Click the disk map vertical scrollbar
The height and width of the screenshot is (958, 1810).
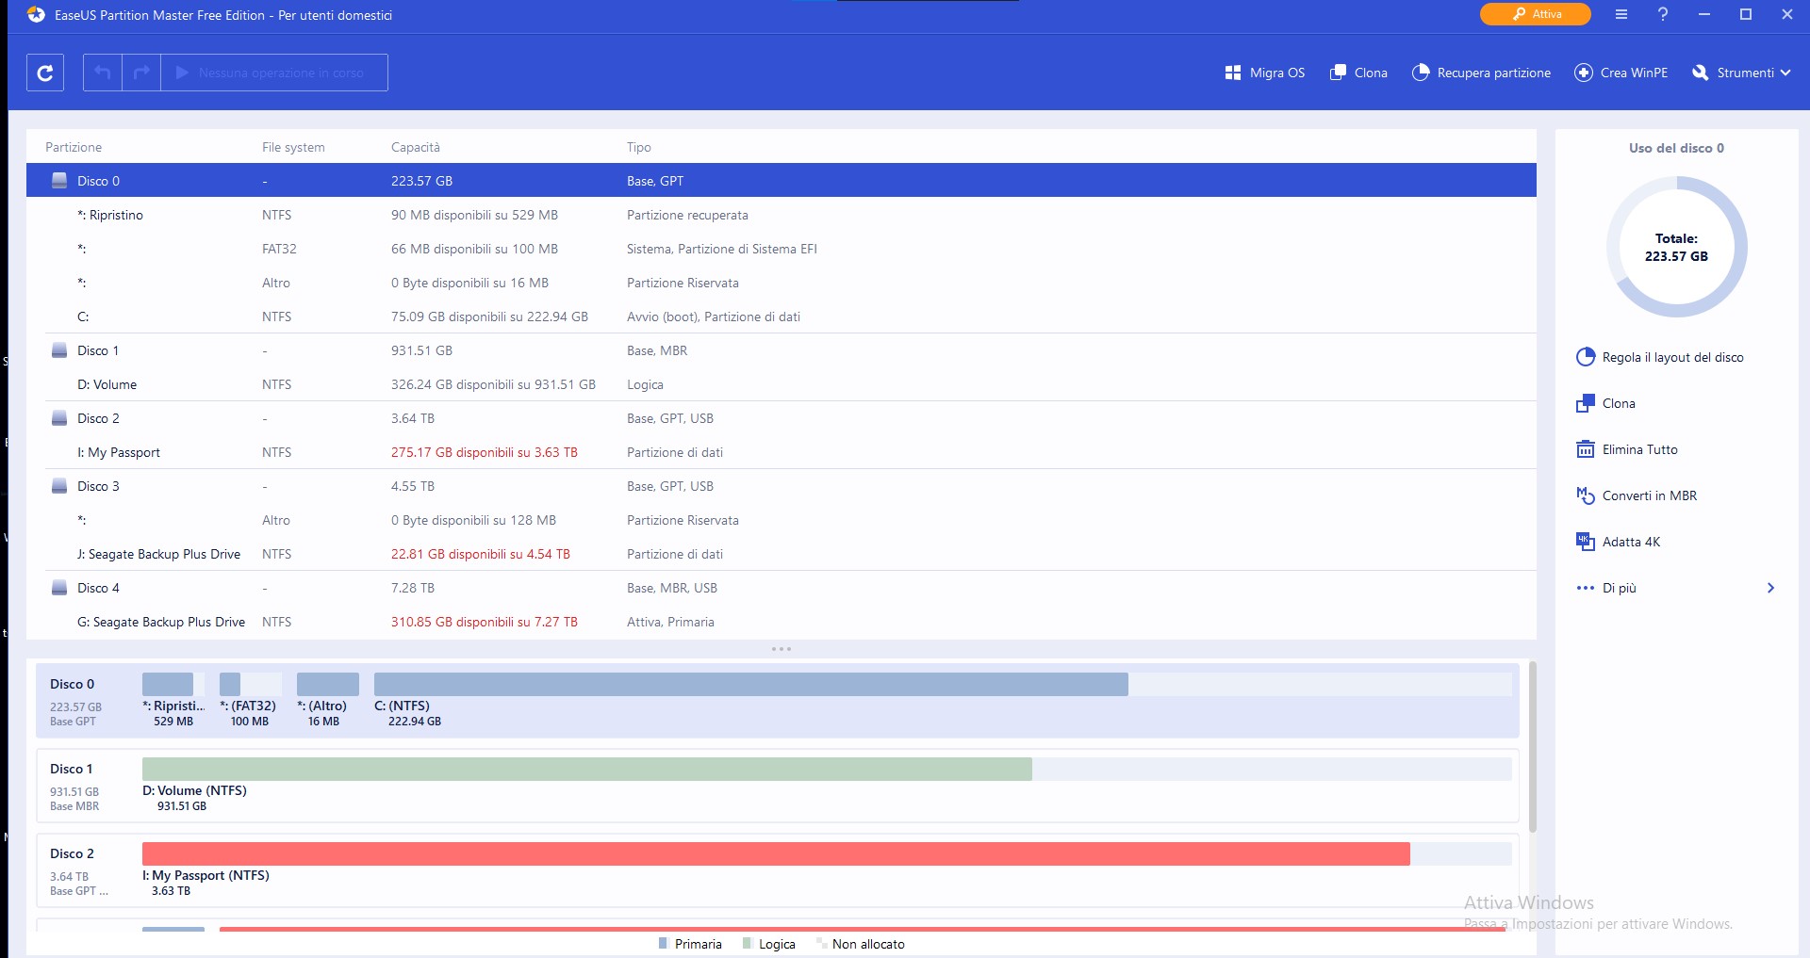1532,747
